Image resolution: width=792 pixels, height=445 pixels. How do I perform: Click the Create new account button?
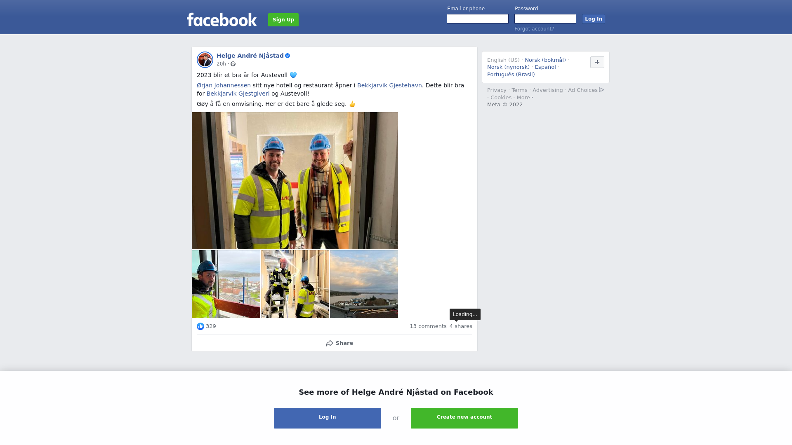[x=464, y=418]
